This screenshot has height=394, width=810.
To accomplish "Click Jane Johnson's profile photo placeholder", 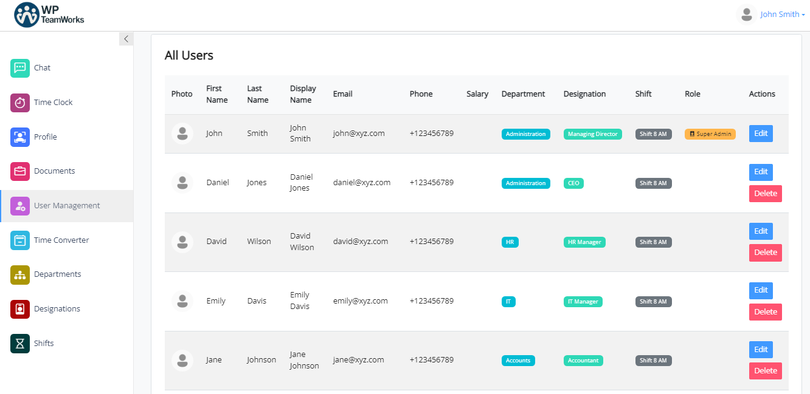I will click(182, 360).
